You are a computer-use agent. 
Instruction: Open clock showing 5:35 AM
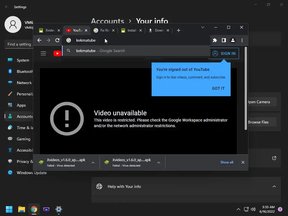pos(267,209)
